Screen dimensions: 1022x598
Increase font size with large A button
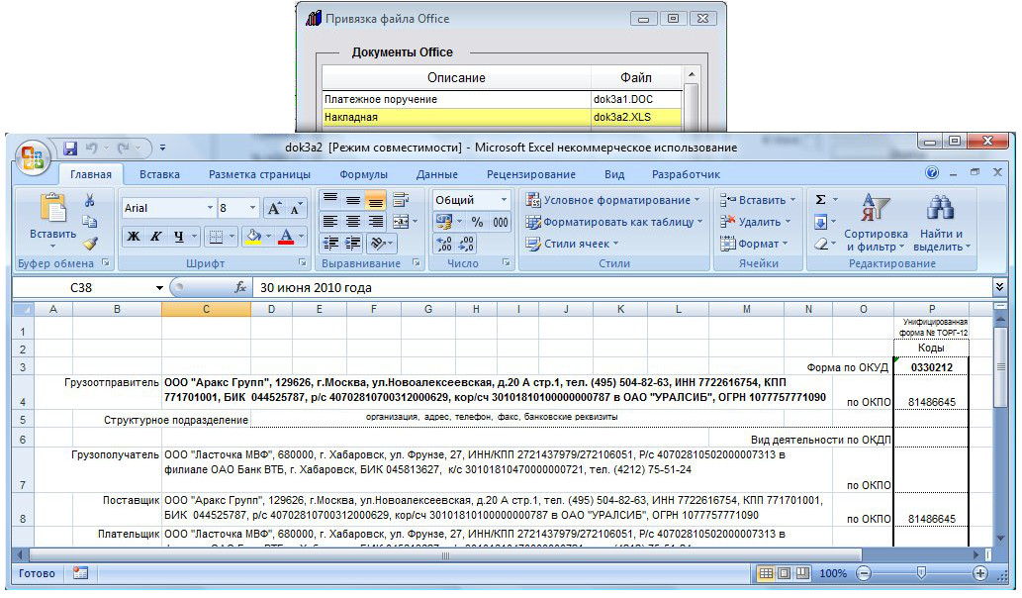click(x=274, y=208)
